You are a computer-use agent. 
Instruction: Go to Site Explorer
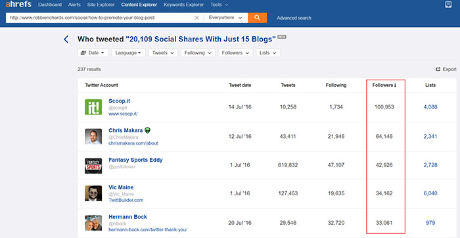tap(101, 5)
